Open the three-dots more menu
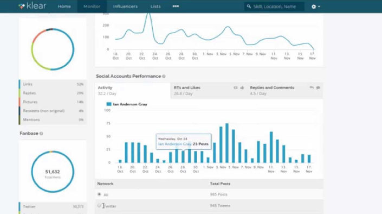Viewport: 382px width, 214px height. tap(176, 7)
